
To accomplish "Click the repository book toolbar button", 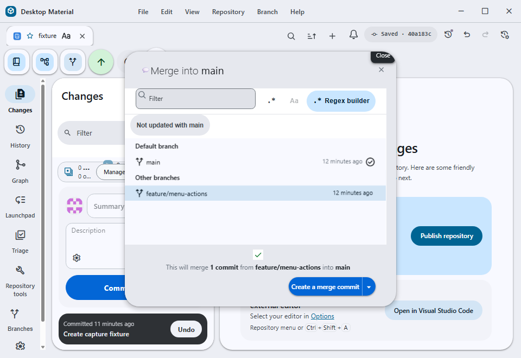I will pos(17,62).
